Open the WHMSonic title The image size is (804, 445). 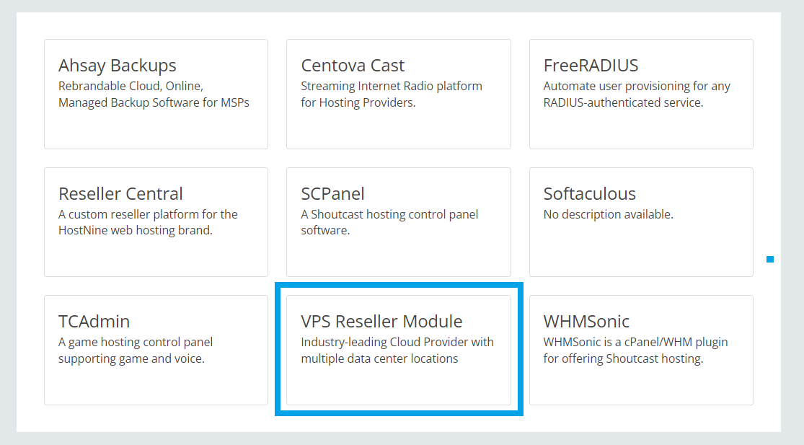pyautogui.click(x=586, y=322)
